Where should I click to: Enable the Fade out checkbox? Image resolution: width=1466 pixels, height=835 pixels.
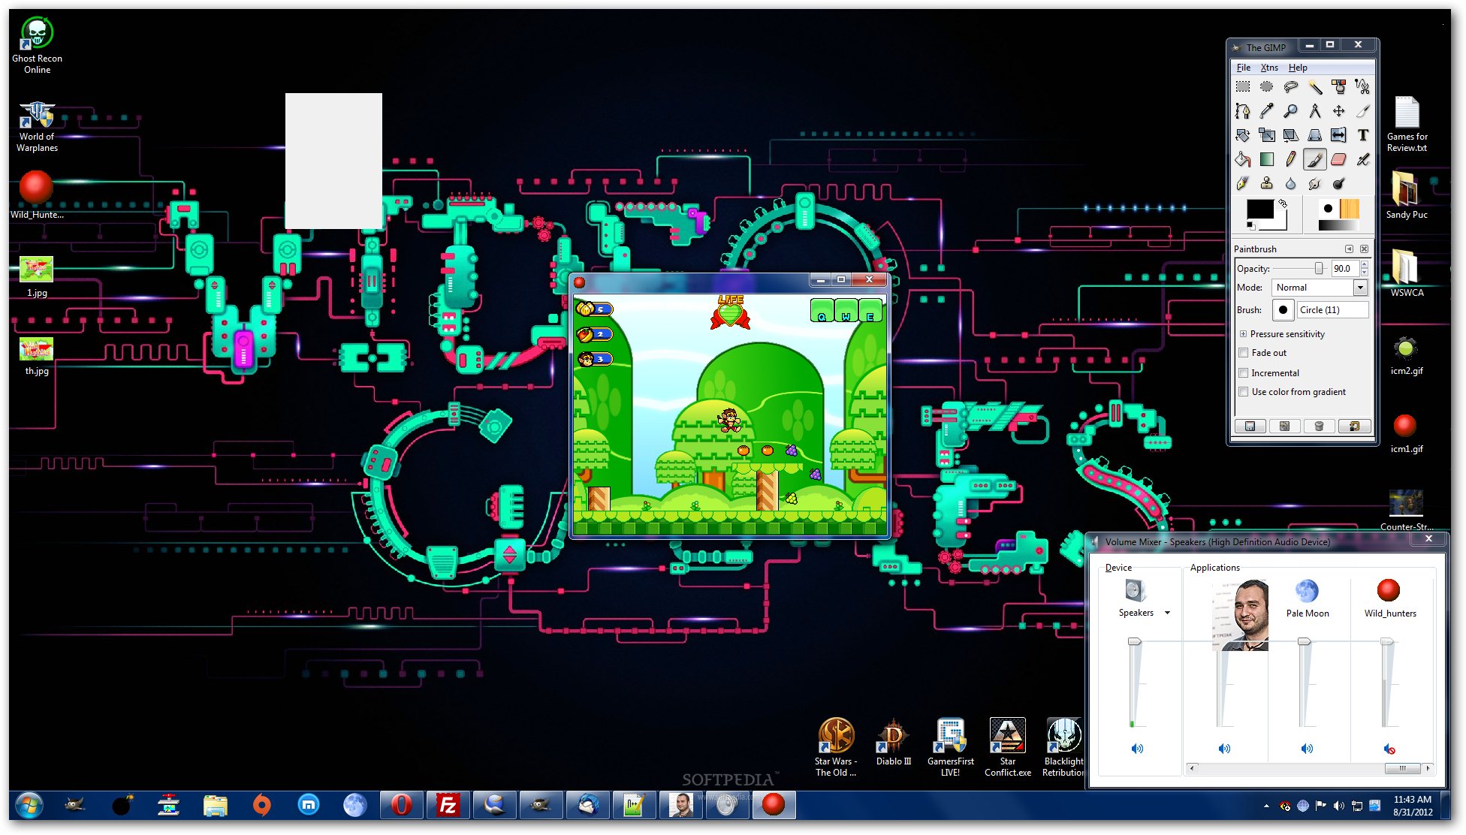[x=1244, y=353]
